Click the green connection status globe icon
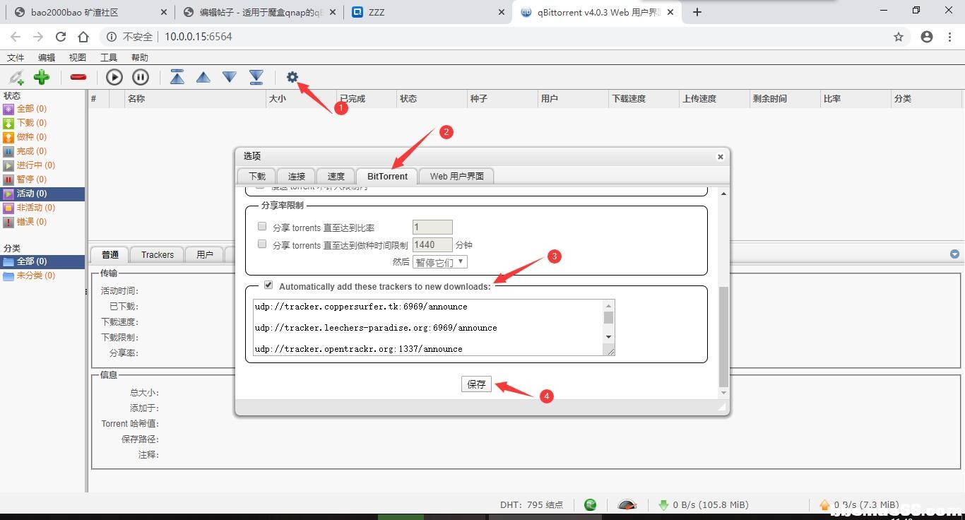Screen dimensions: 965x520 point(591,504)
